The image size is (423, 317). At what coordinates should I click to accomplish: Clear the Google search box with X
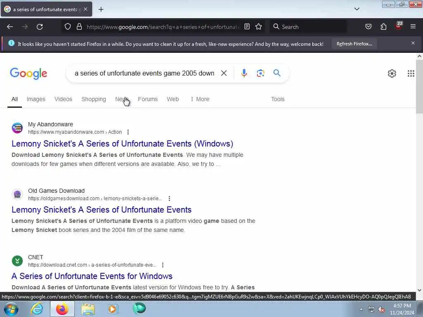(x=223, y=73)
